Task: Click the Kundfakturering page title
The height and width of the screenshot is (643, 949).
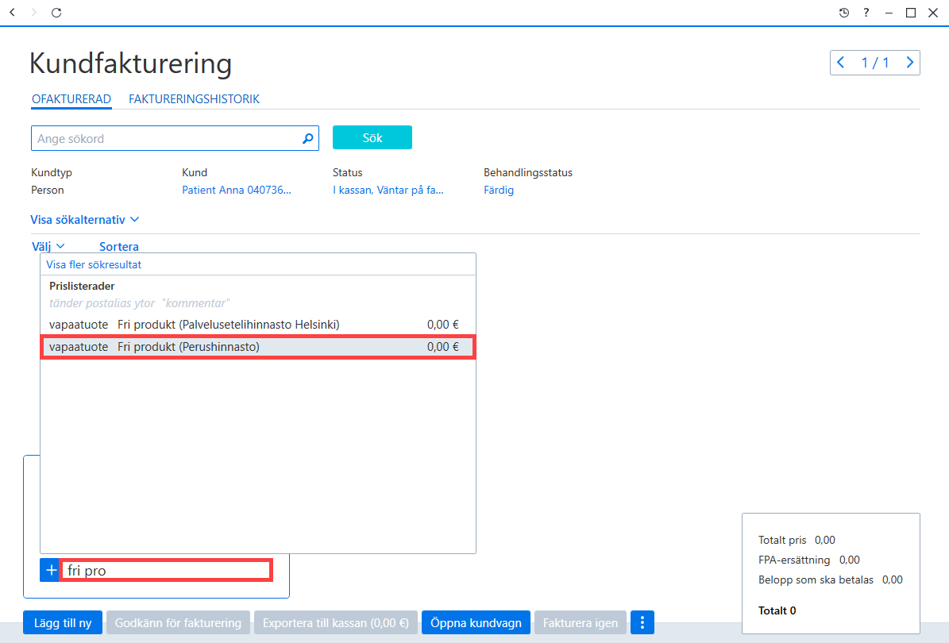Action: coord(131,64)
